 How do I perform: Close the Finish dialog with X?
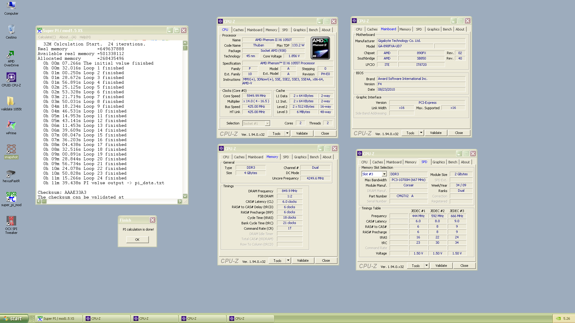152,220
